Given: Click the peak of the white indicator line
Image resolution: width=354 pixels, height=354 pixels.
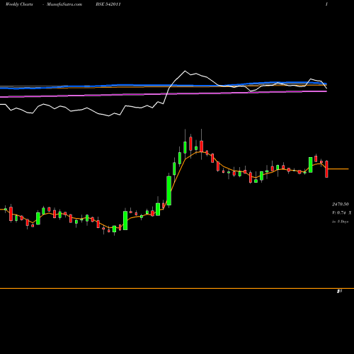Looking at the screenshot, I should click(185, 71).
